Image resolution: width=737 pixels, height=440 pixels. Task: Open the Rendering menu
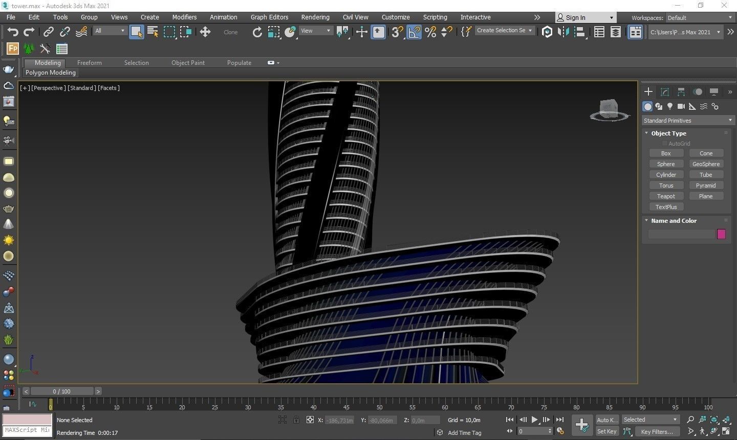point(315,17)
